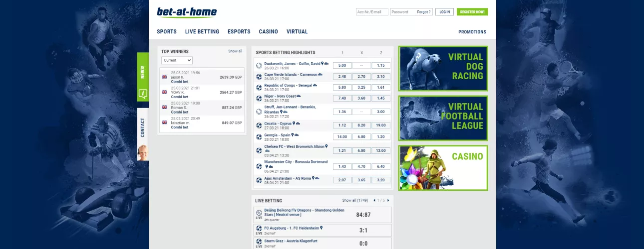Select odds 1.15 for Goffin, David
This screenshot has height=249, width=644.
click(381, 66)
